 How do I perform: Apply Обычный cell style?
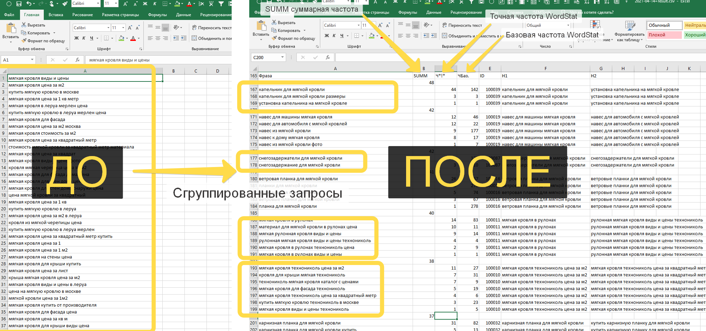pos(665,25)
